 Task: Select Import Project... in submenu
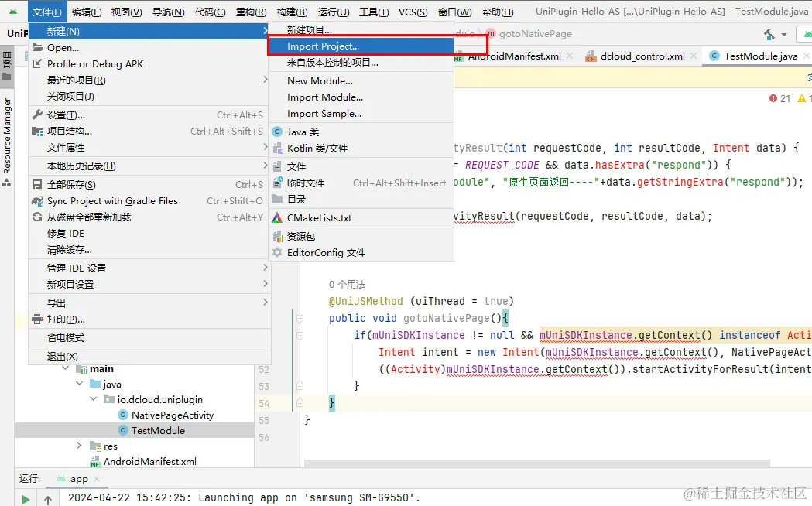[x=361, y=46]
